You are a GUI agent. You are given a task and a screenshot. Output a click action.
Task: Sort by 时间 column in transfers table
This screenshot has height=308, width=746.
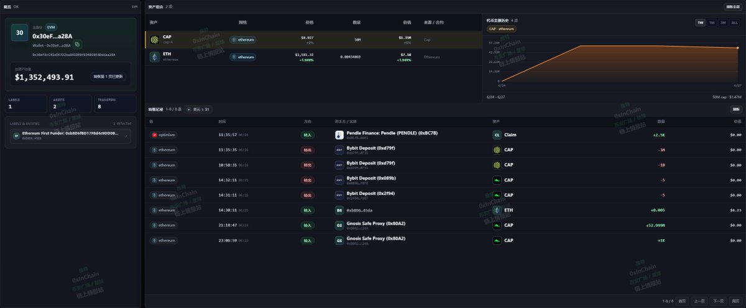coord(223,121)
